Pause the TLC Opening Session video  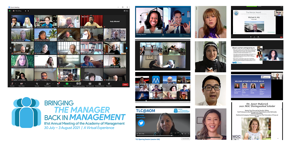[137, 134]
